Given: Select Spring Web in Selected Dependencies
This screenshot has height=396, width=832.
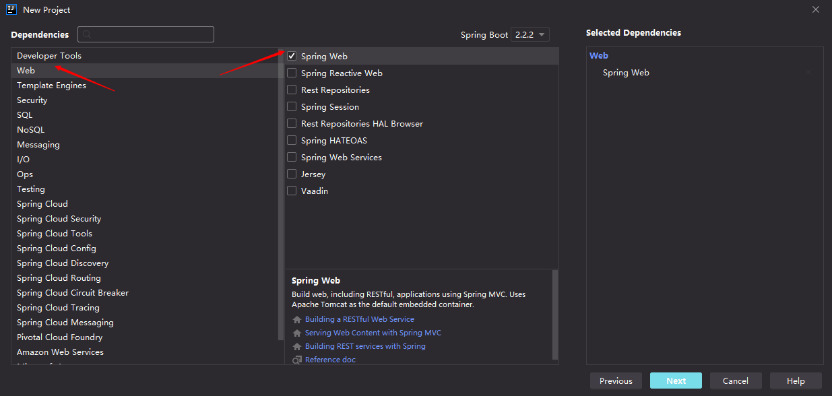Looking at the screenshot, I should click(626, 73).
